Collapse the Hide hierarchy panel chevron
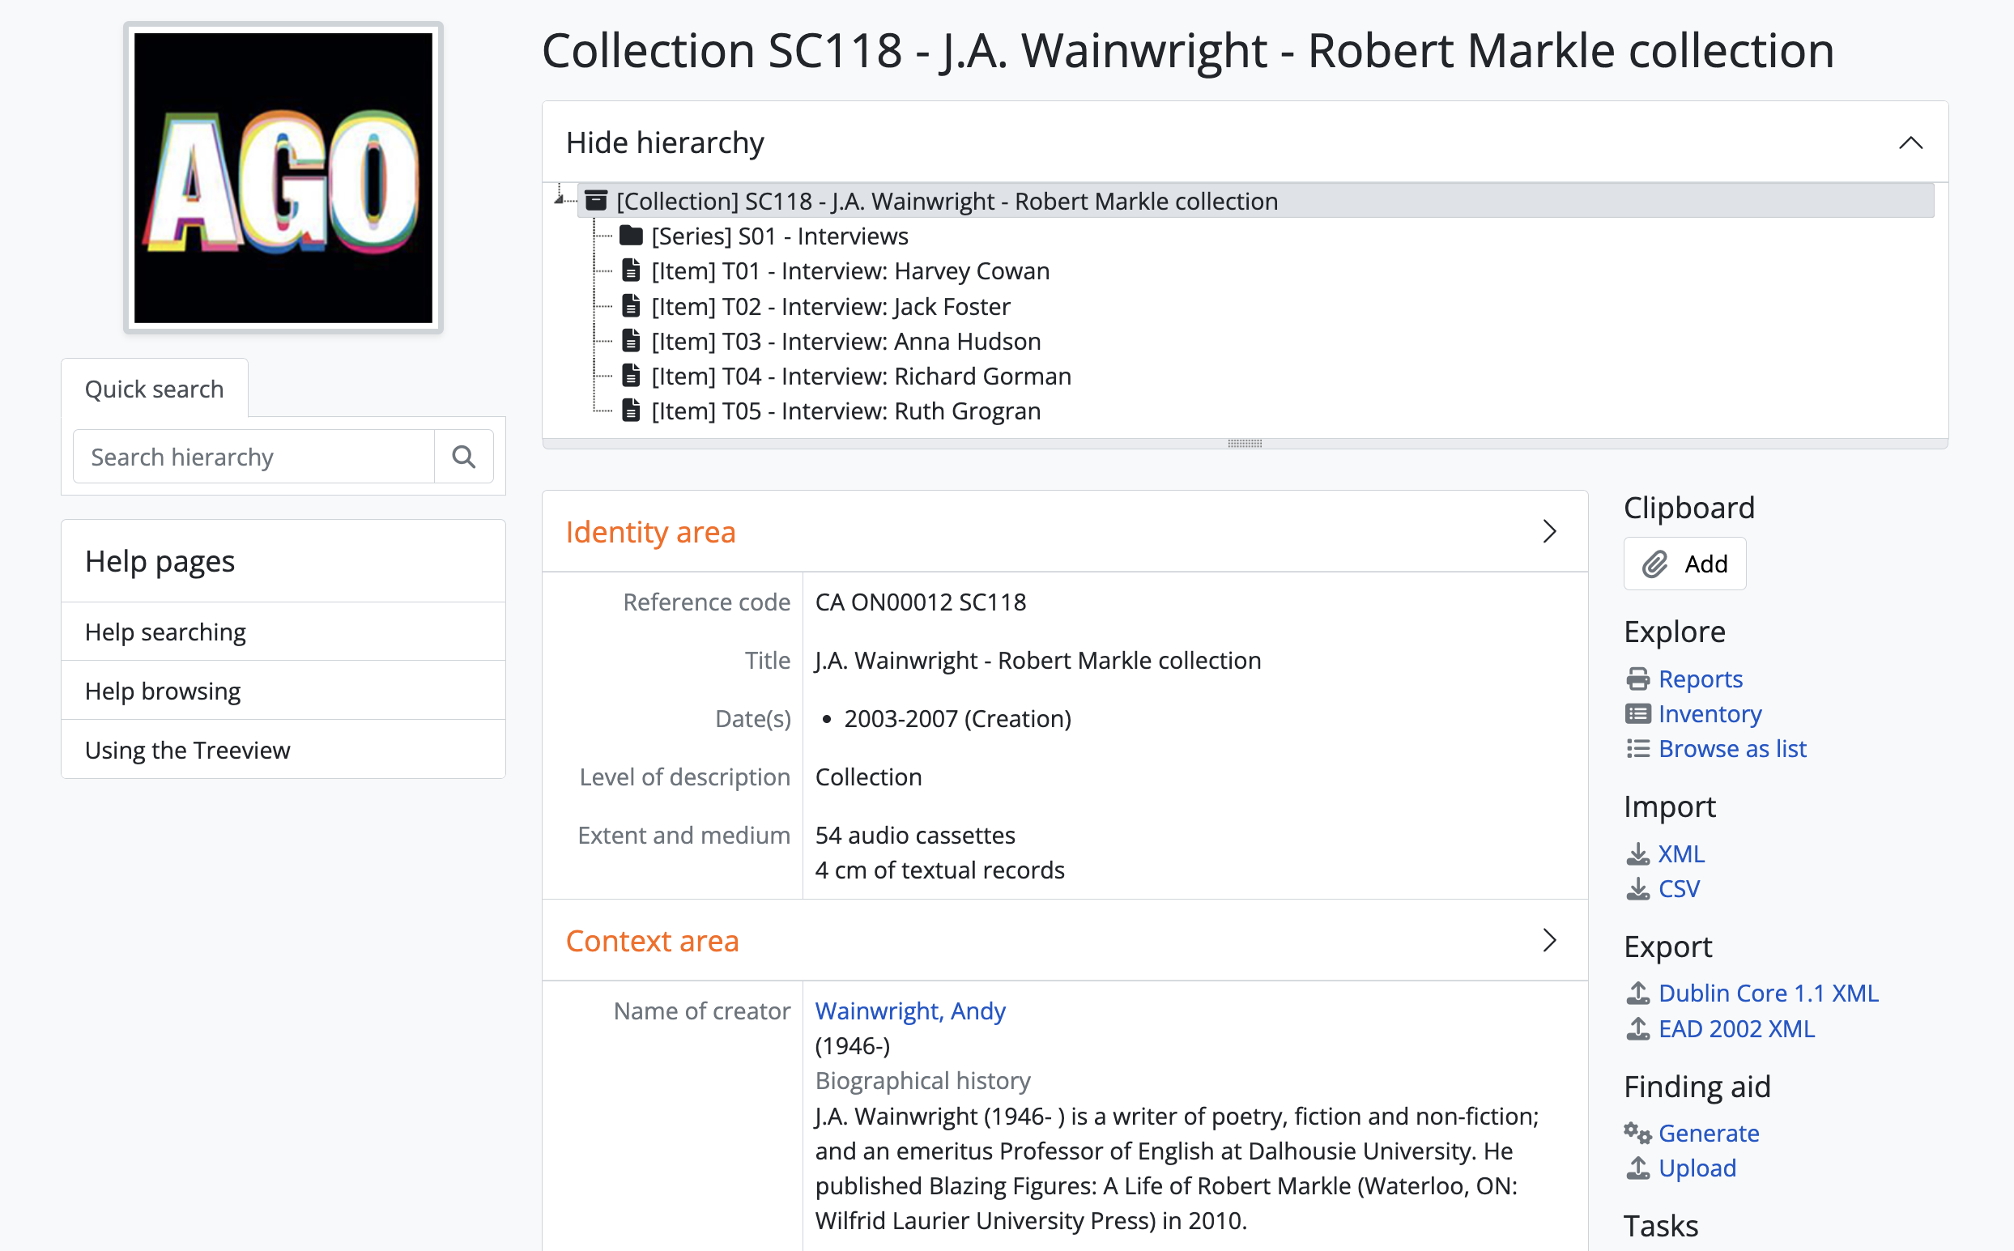Screen dimensions: 2014x1251 (1910, 143)
